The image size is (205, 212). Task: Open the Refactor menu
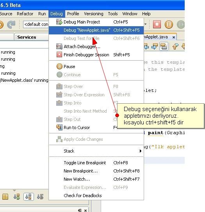[25, 14]
